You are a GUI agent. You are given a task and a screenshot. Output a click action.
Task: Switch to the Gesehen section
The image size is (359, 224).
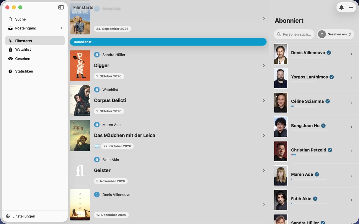click(x=35, y=59)
